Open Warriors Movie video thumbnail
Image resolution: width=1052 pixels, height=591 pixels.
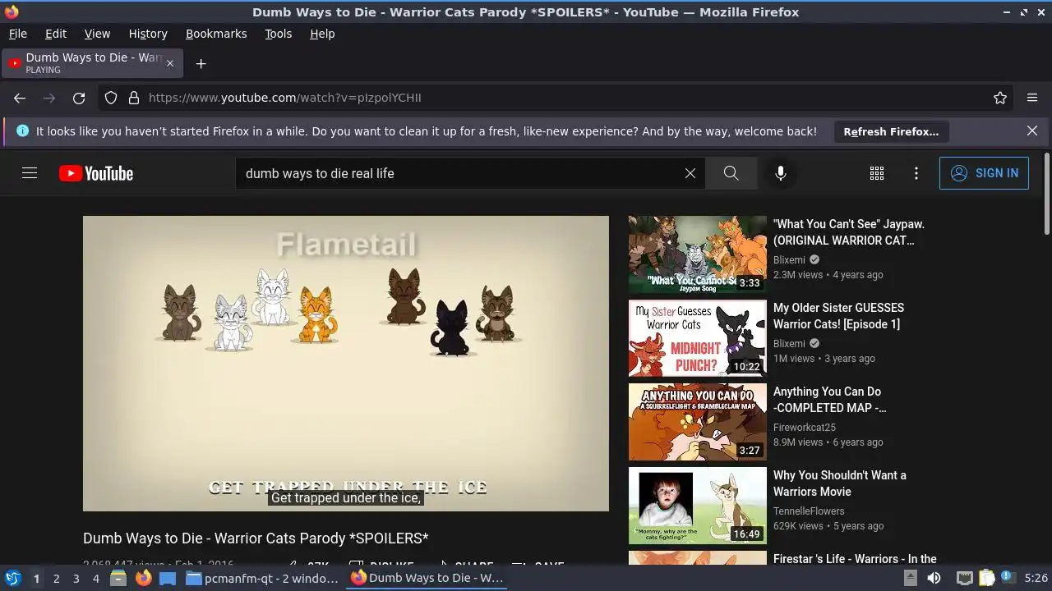pyautogui.click(x=698, y=506)
